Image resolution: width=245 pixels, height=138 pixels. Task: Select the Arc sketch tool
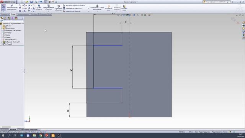click(x=24, y=8)
